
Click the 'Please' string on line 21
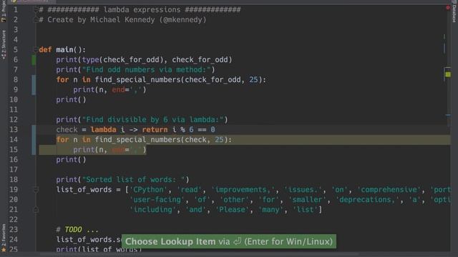tap(232, 210)
